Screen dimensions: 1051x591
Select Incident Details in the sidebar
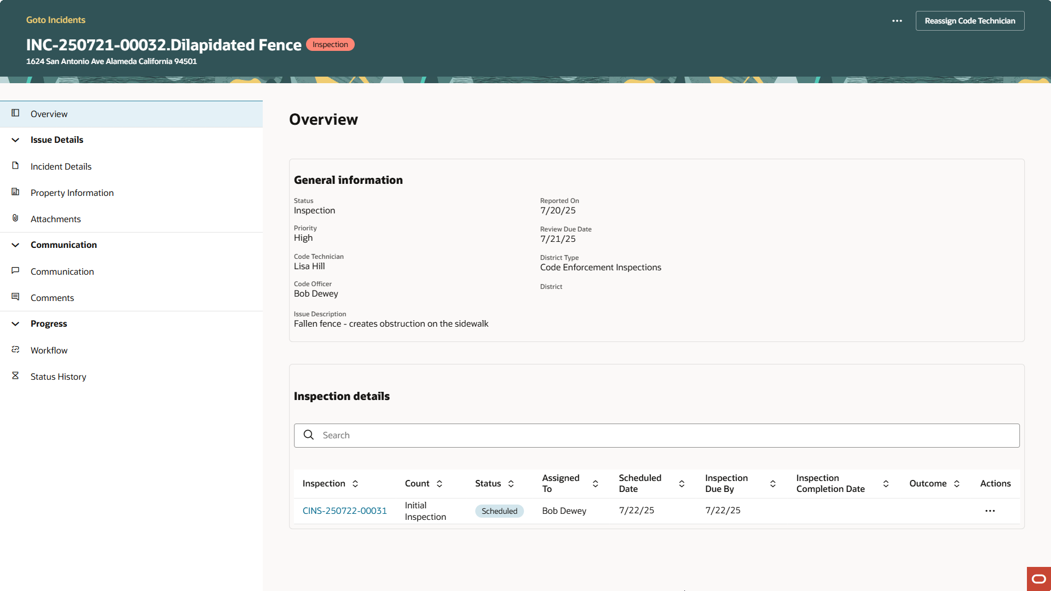click(61, 166)
